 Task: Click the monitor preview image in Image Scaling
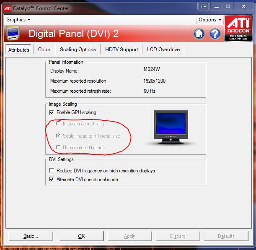tap(171, 127)
